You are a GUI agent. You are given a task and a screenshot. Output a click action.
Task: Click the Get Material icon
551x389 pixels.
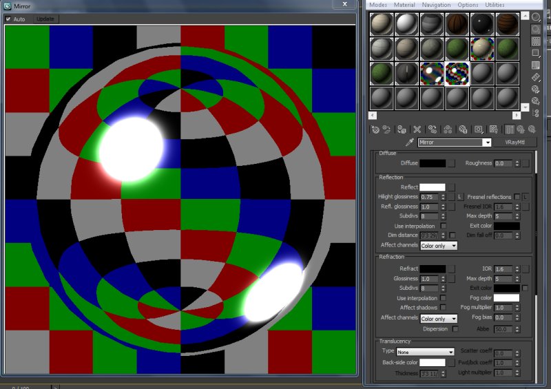(375, 129)
